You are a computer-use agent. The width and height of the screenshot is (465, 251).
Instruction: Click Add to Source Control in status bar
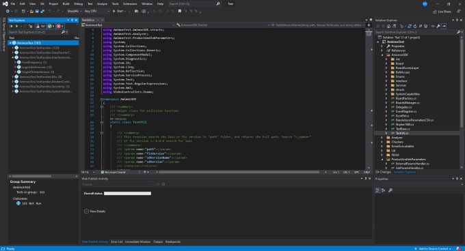tap(433, 249)
